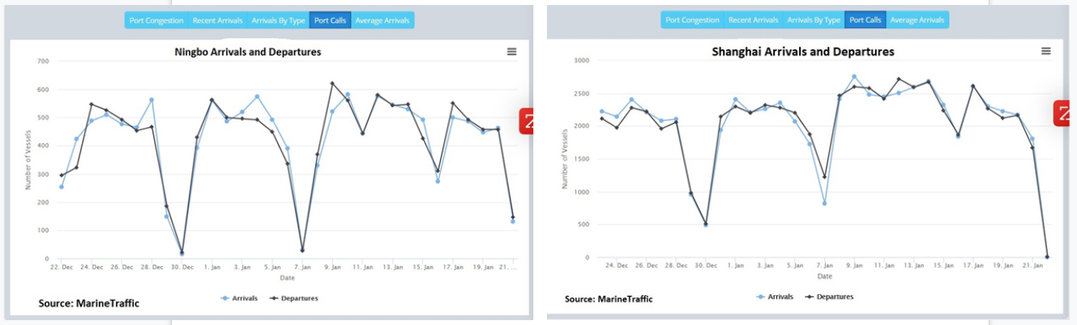Switch to Port Congestion tab in Shanghai panel

[691, 20]
